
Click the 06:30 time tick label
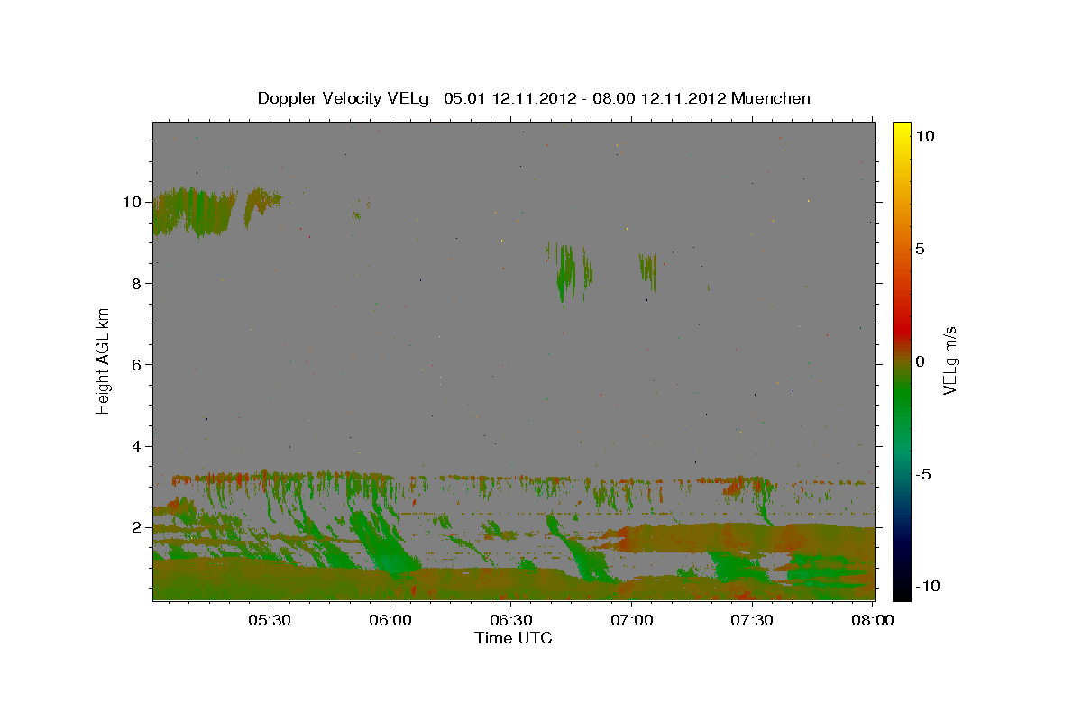(511, 620)
